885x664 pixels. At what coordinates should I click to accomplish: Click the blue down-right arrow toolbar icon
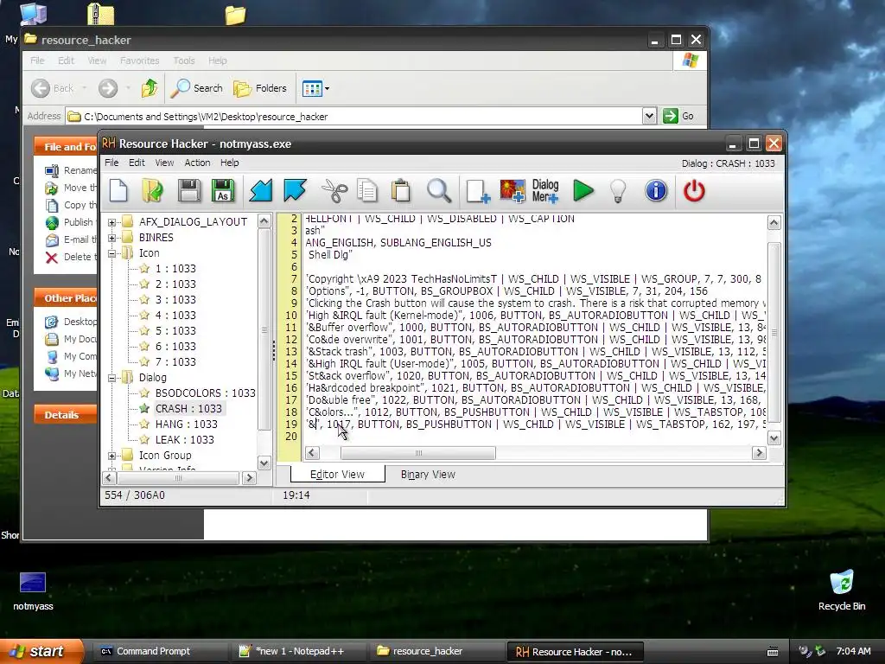tap(296, 191)
